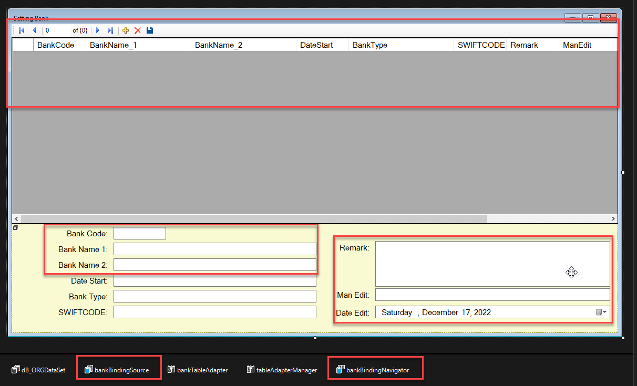Select the dB_ORGDataSet component

click(x=38, y=370)
